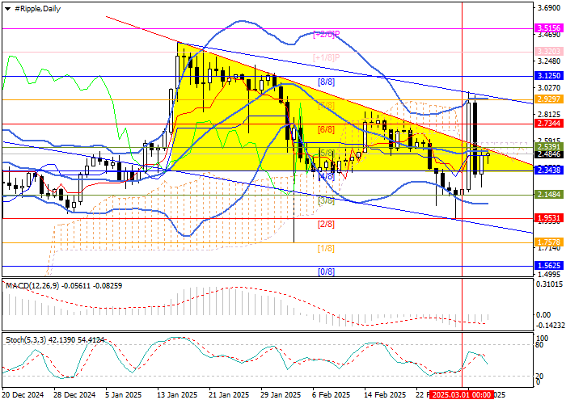Viewport: 566px width, 404px height.
Task: Click the 20 Dec 2024 date label
Action: coord(23,394)
